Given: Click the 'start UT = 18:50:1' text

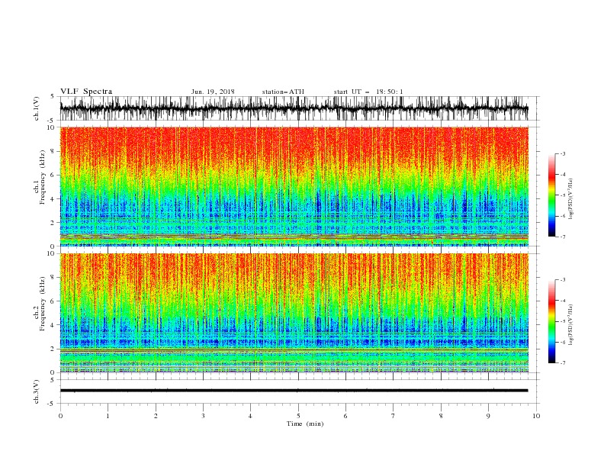Looking at the screenshot, I should [x=368, y=92].
